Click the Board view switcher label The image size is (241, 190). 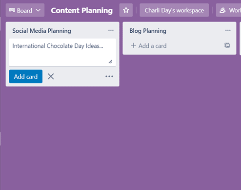click(25, 11)
